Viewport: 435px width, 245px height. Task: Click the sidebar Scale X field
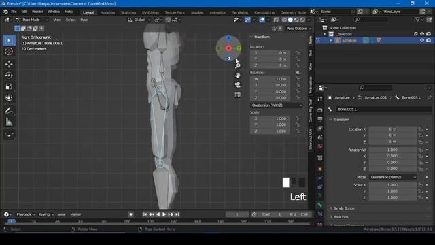click(x=270, y=118)
